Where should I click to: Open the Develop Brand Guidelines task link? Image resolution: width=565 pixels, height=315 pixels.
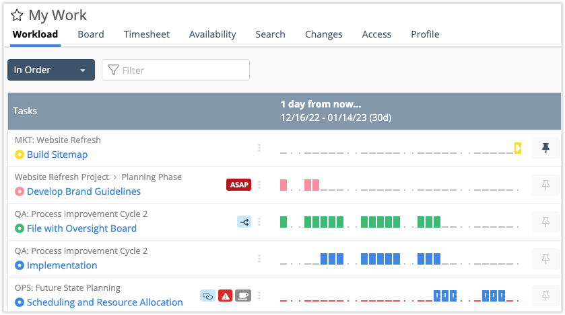pyautogui.click(x=84, y=191)
